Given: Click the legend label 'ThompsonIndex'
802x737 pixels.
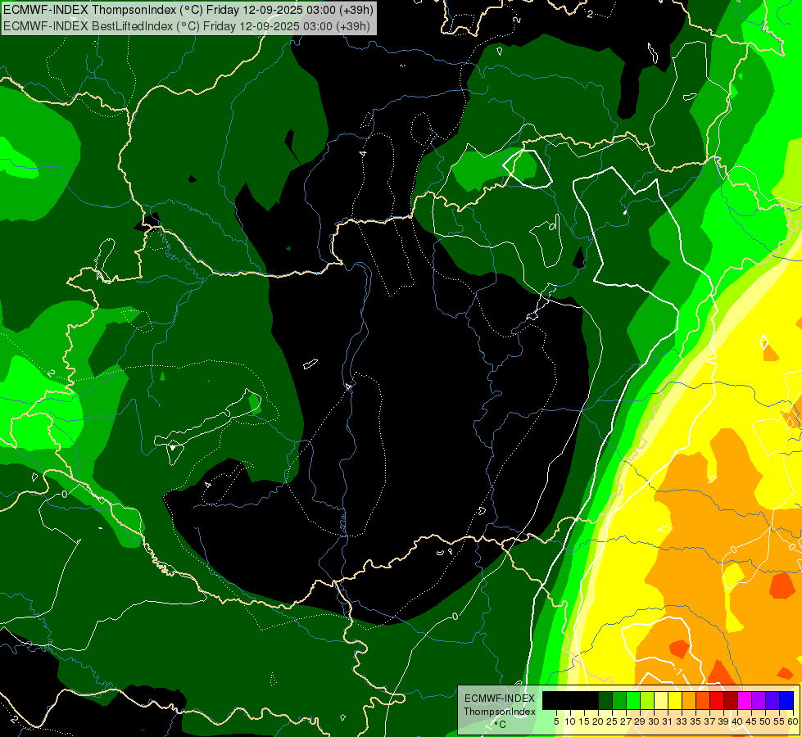Looking at the screenshot, I should [500, 712].
